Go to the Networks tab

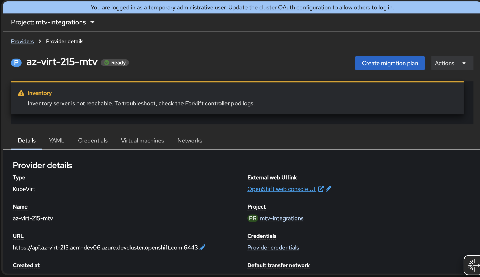[190, 141]
